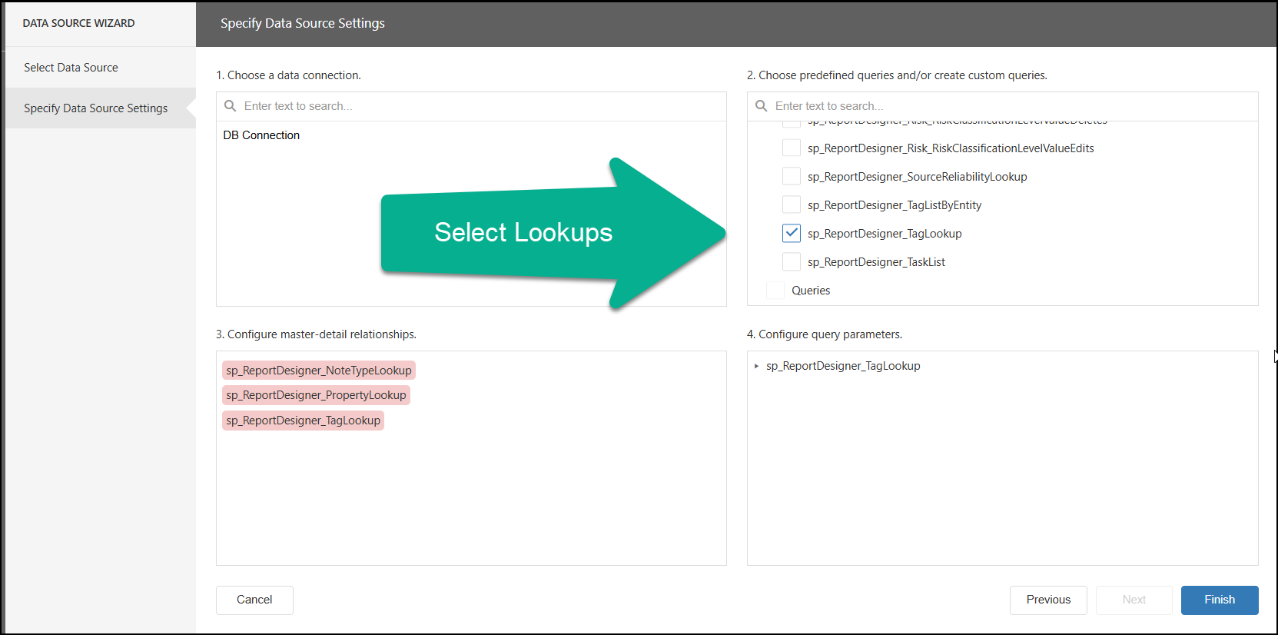1278x635 pixels.
Task: Toggle the Queries group checkbox
Action: pyautogui.click(x=775, y=290)
